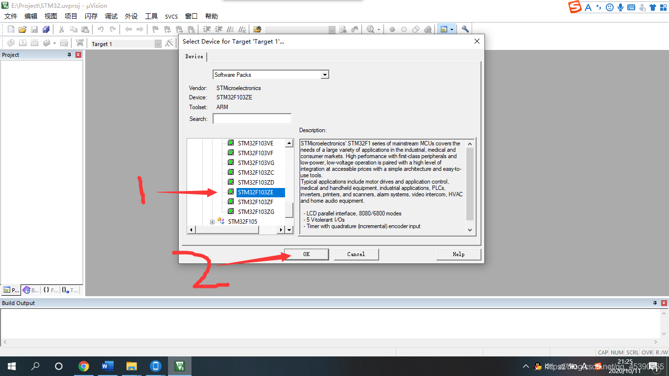This screenshot has height=376, width=669.
Task: Open File Explorer from the taskbar
Action: pyautogui.click(x=132, y=366)
